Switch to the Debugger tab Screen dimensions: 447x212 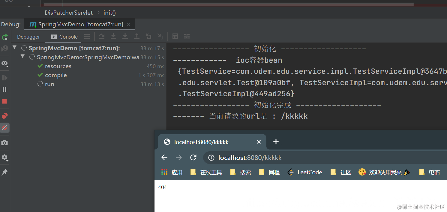(x=28, y=37)
